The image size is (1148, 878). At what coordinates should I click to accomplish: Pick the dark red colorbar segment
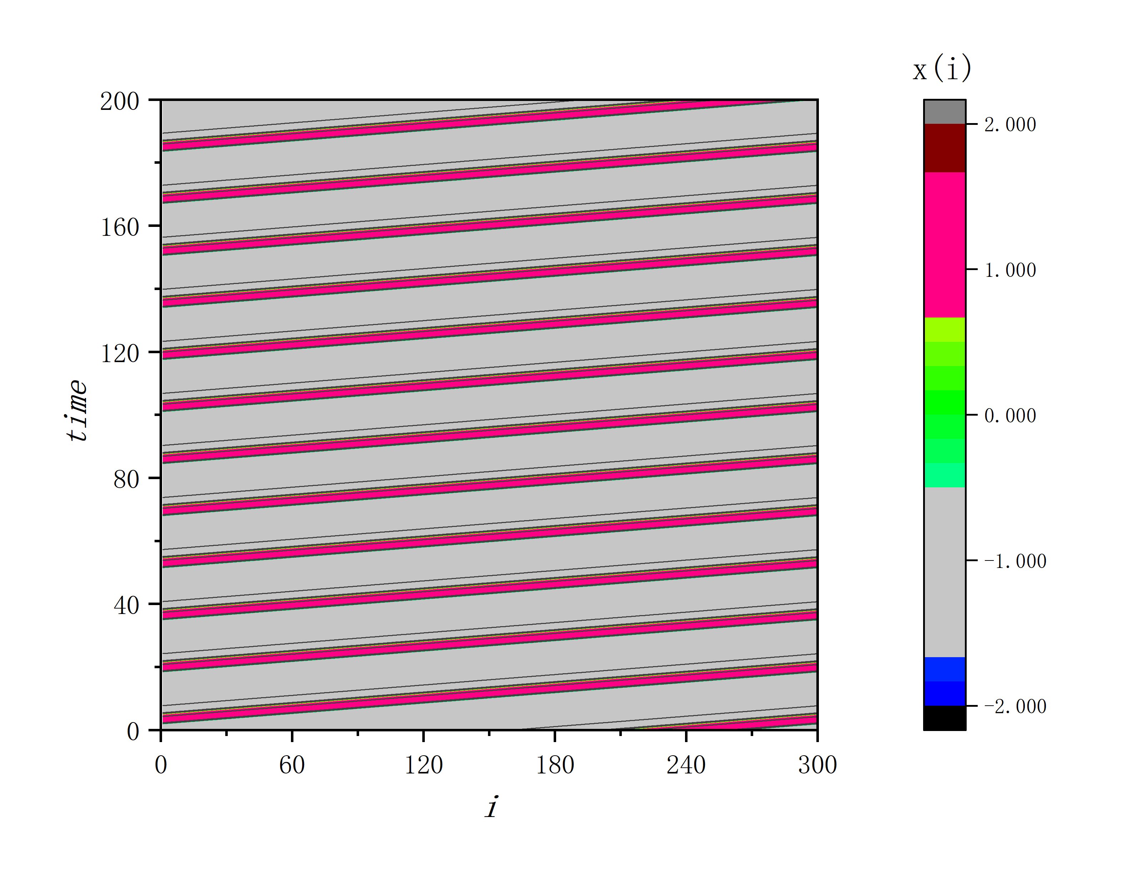[945, 148]
